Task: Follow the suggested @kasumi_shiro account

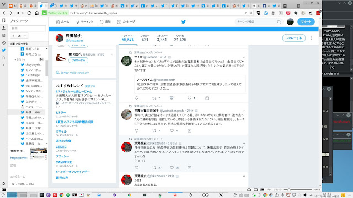Action: 78,60
